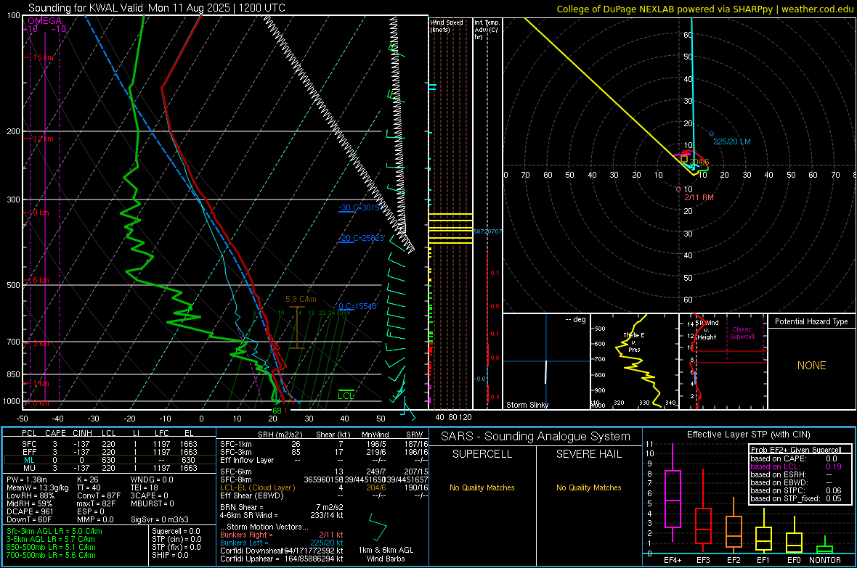Click the SRH (m2/s2) column header
857x568 pixels.
tap(280, 435)
